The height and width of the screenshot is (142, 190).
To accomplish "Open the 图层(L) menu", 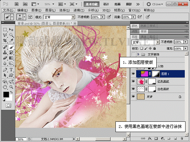I will 51,10.
